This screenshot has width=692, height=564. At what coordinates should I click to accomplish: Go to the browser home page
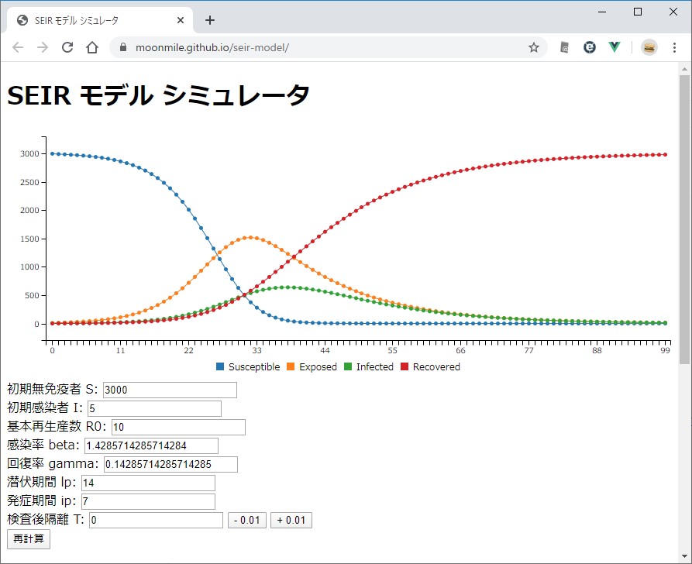[92, 47]
